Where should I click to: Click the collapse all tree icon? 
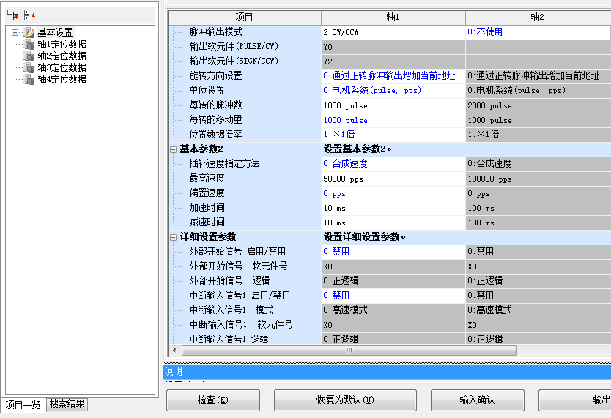point(29,15)
